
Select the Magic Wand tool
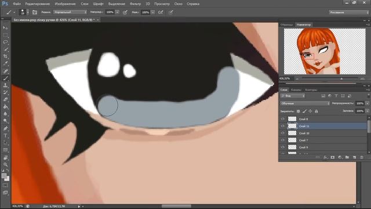pos(5,49)
